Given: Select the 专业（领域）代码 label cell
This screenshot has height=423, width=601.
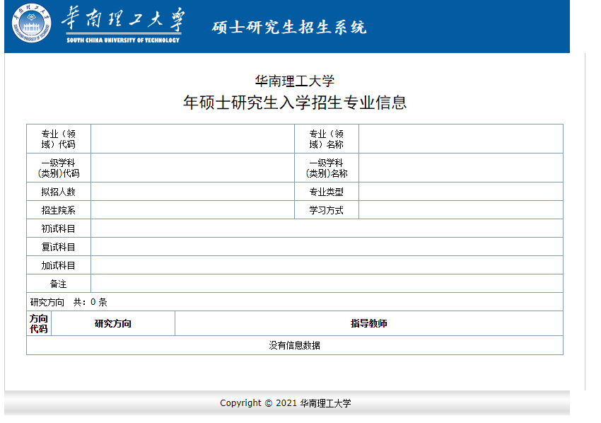Looking at the screenshot, I should pos(59,139).
